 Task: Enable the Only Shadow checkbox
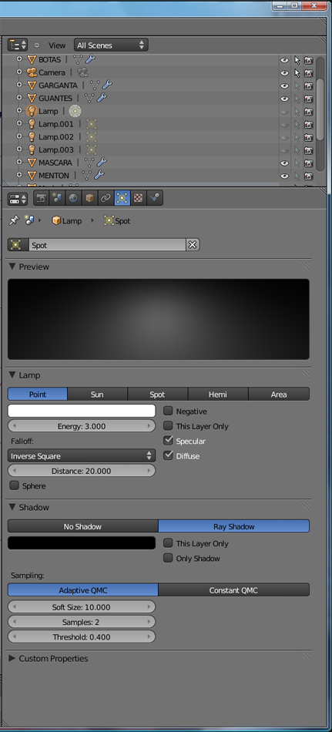[x=168, y=559]
